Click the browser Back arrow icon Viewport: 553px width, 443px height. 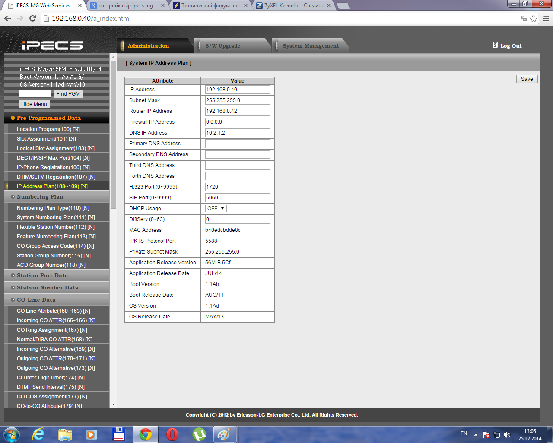pos(7,18)
